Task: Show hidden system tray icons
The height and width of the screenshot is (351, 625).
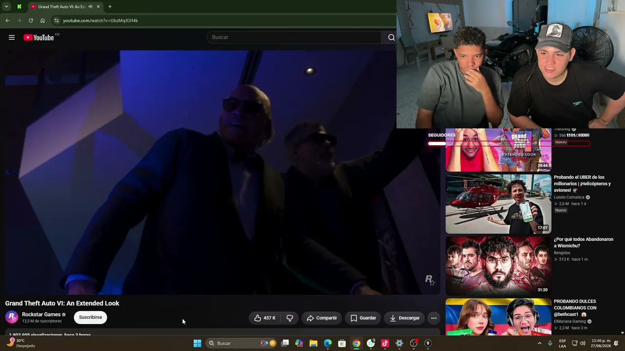Action: (x=540, y=343)
